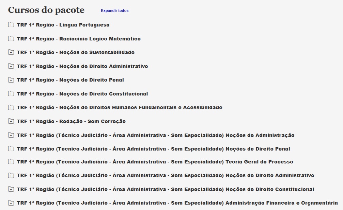Expand folder icon beside Teoria Geral do Processo
The width and height of the screenshot is (343, 210).
pos(11,162)
